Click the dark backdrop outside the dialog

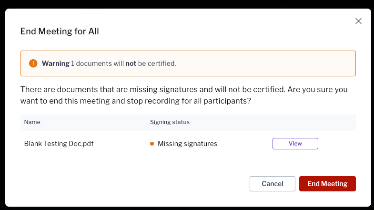tap(187, 4)
